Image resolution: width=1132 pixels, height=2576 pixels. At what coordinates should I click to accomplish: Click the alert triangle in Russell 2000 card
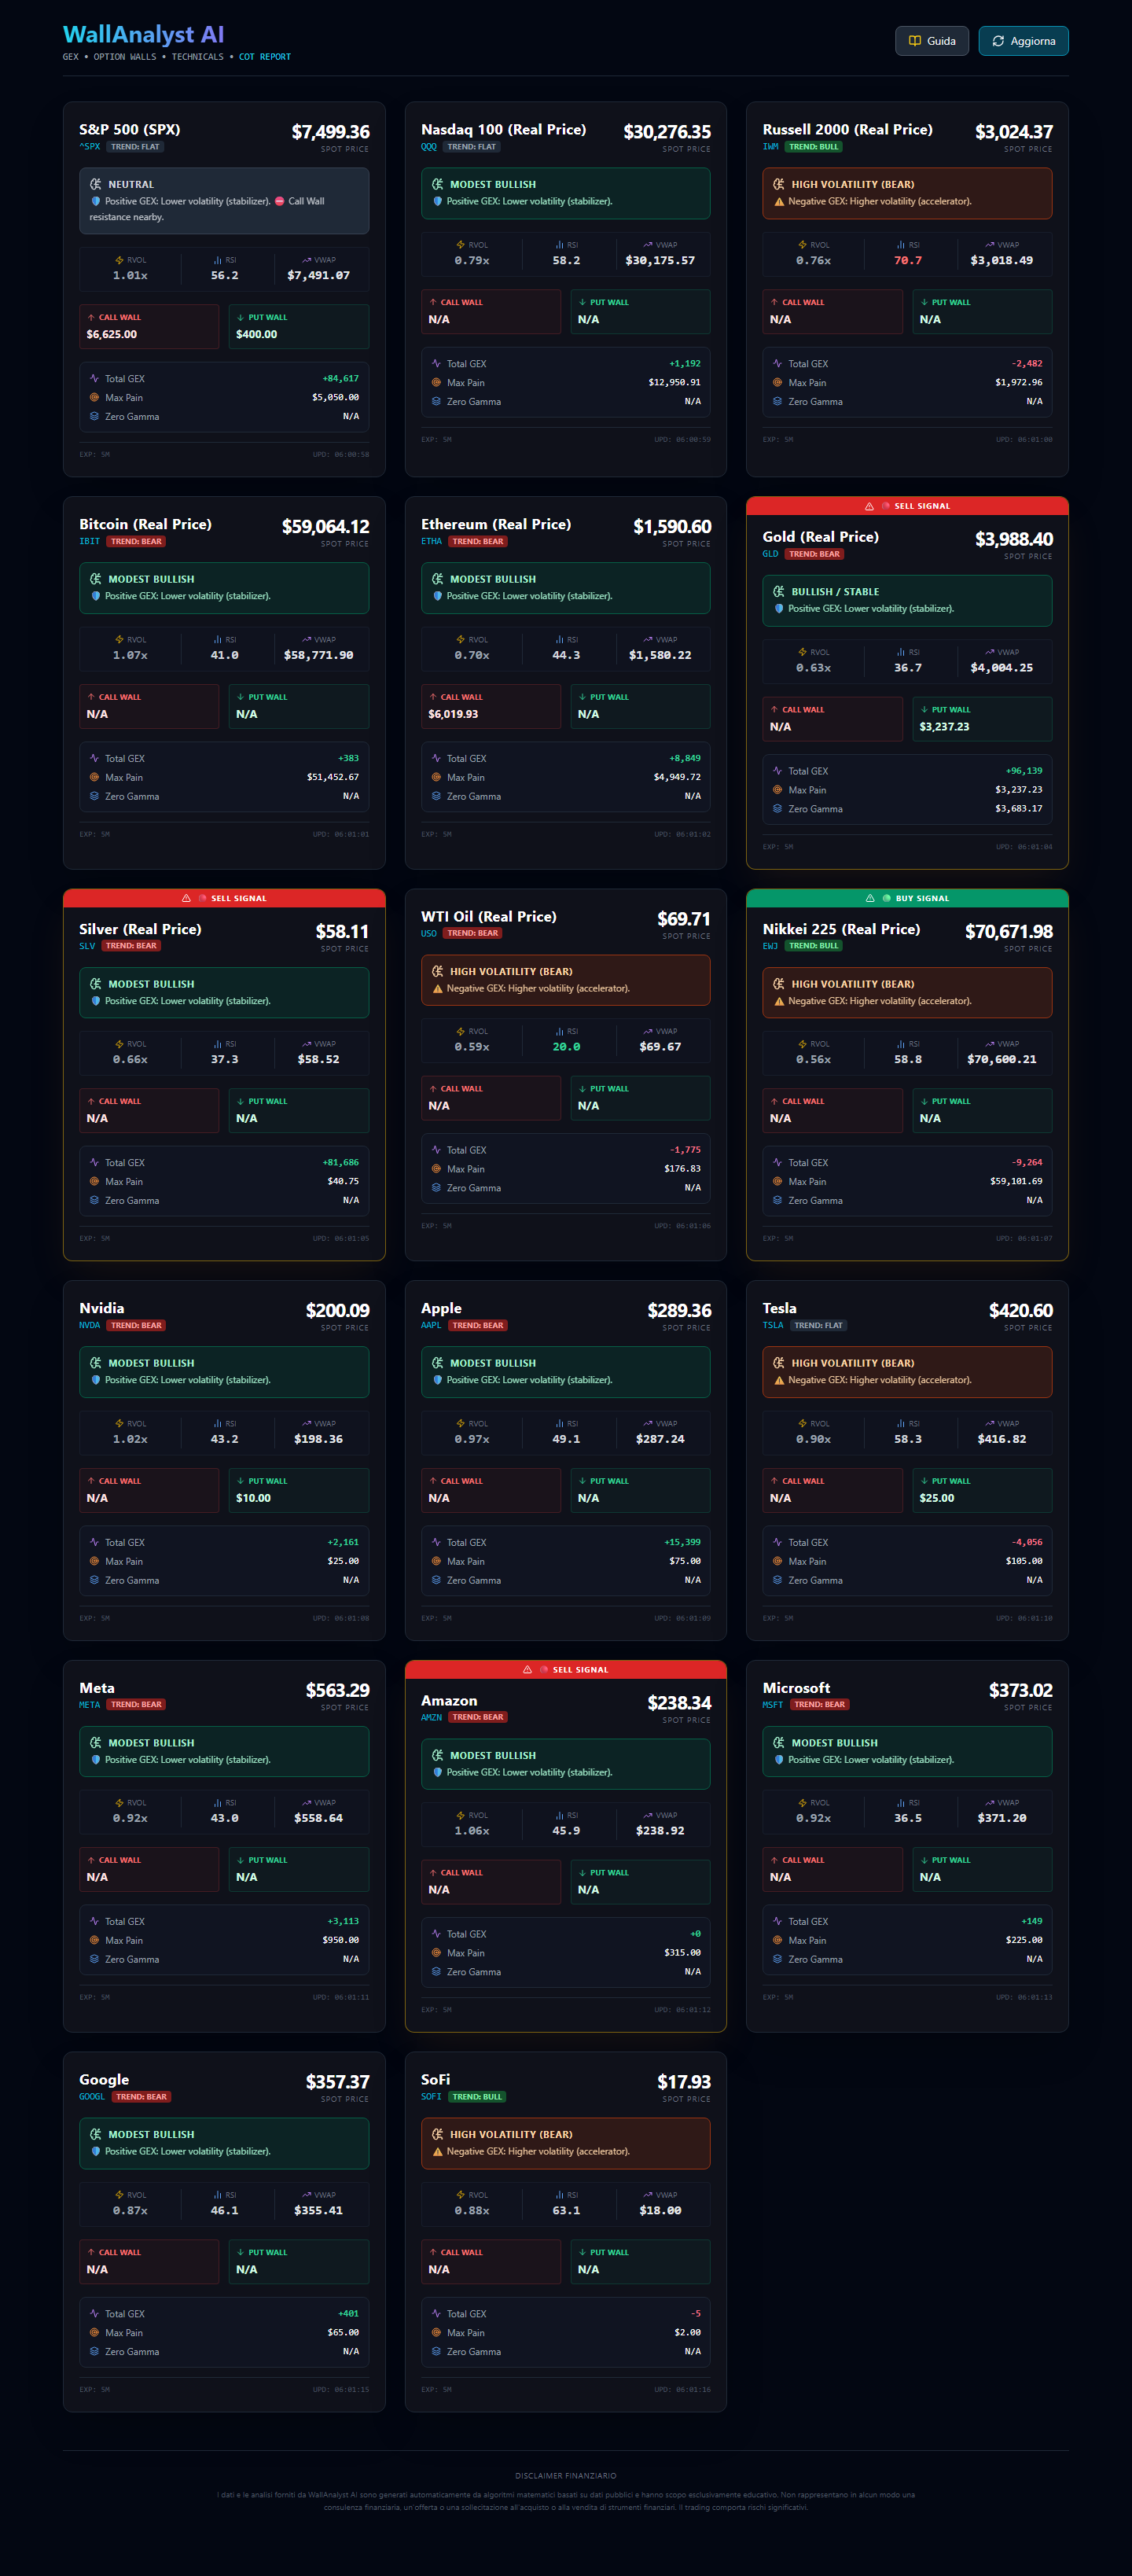(x=779, y=201)
